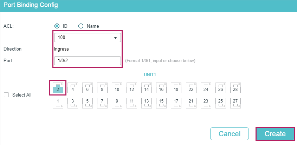
Task: Choose port 17 icon
Action: coord(176,103)
